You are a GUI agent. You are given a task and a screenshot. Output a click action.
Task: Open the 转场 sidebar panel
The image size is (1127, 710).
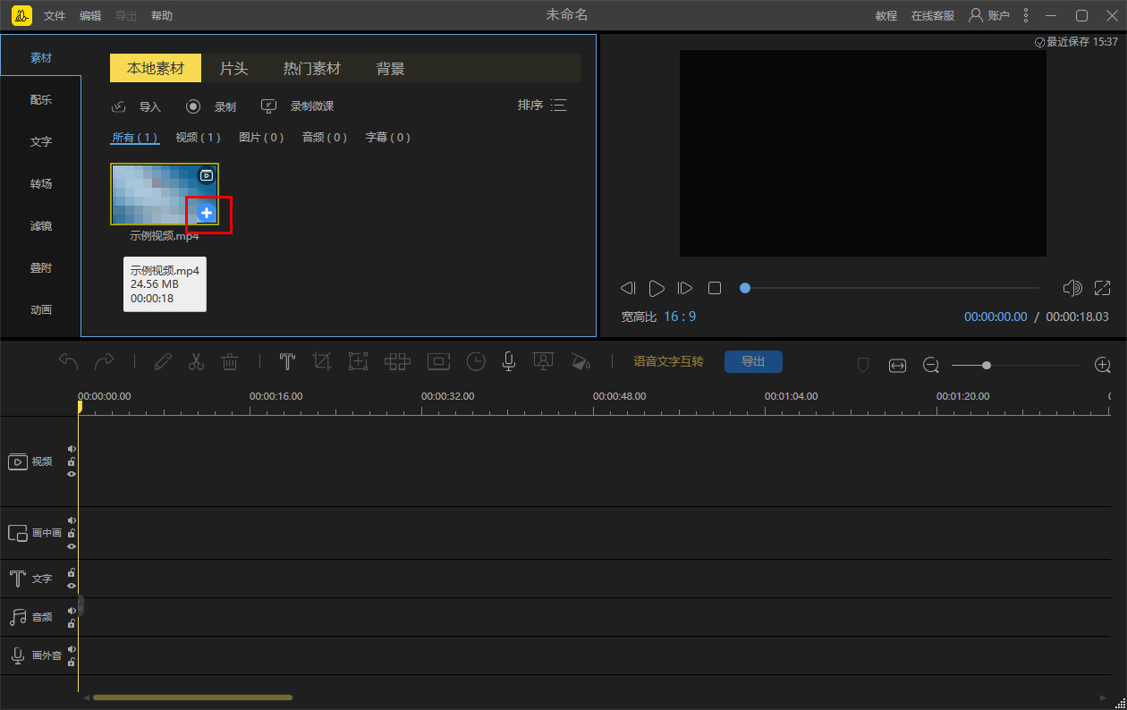pos(41,183)
